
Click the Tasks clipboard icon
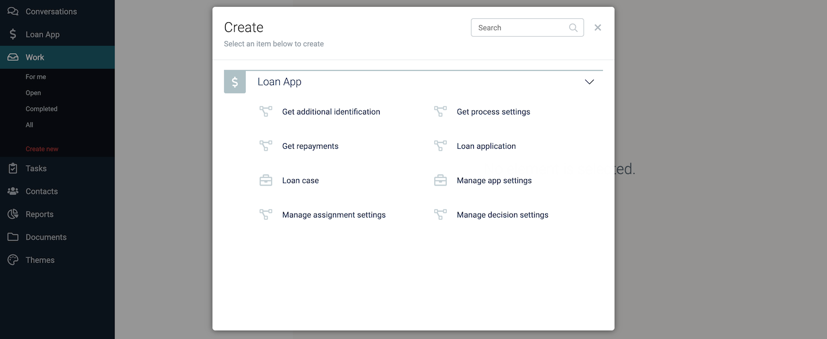click(x=13, y=168)
